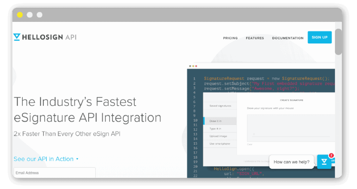Click the request.setMessage code line
Viewport: 357px width, 189px height.
point(252,89)
